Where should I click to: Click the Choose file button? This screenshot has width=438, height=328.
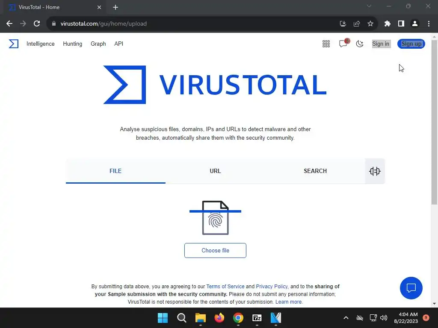pos(216,250)
